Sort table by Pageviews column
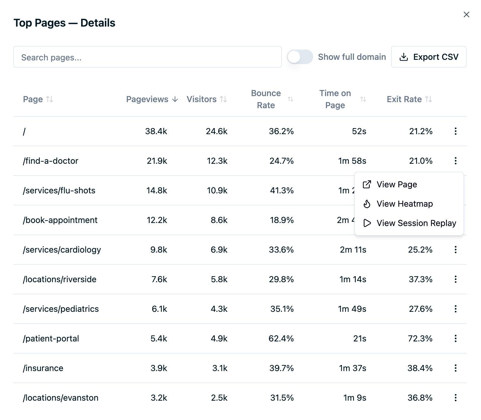Image resolution: width=481 pixels, height=420 pixels. [152, 99]
